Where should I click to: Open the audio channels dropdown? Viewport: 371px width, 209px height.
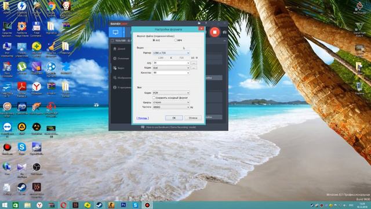(171, 102)
